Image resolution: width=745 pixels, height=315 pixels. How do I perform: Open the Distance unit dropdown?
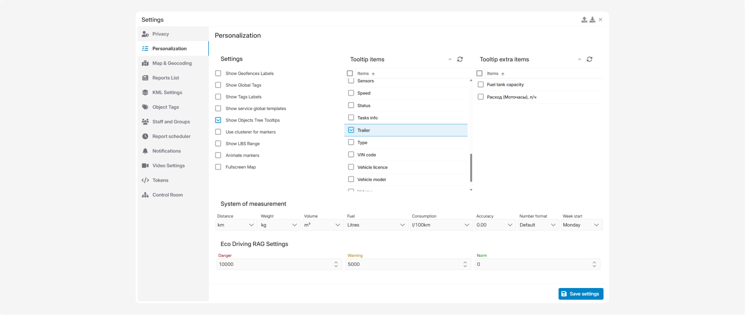pyautogui.click(x=236, y=225)
